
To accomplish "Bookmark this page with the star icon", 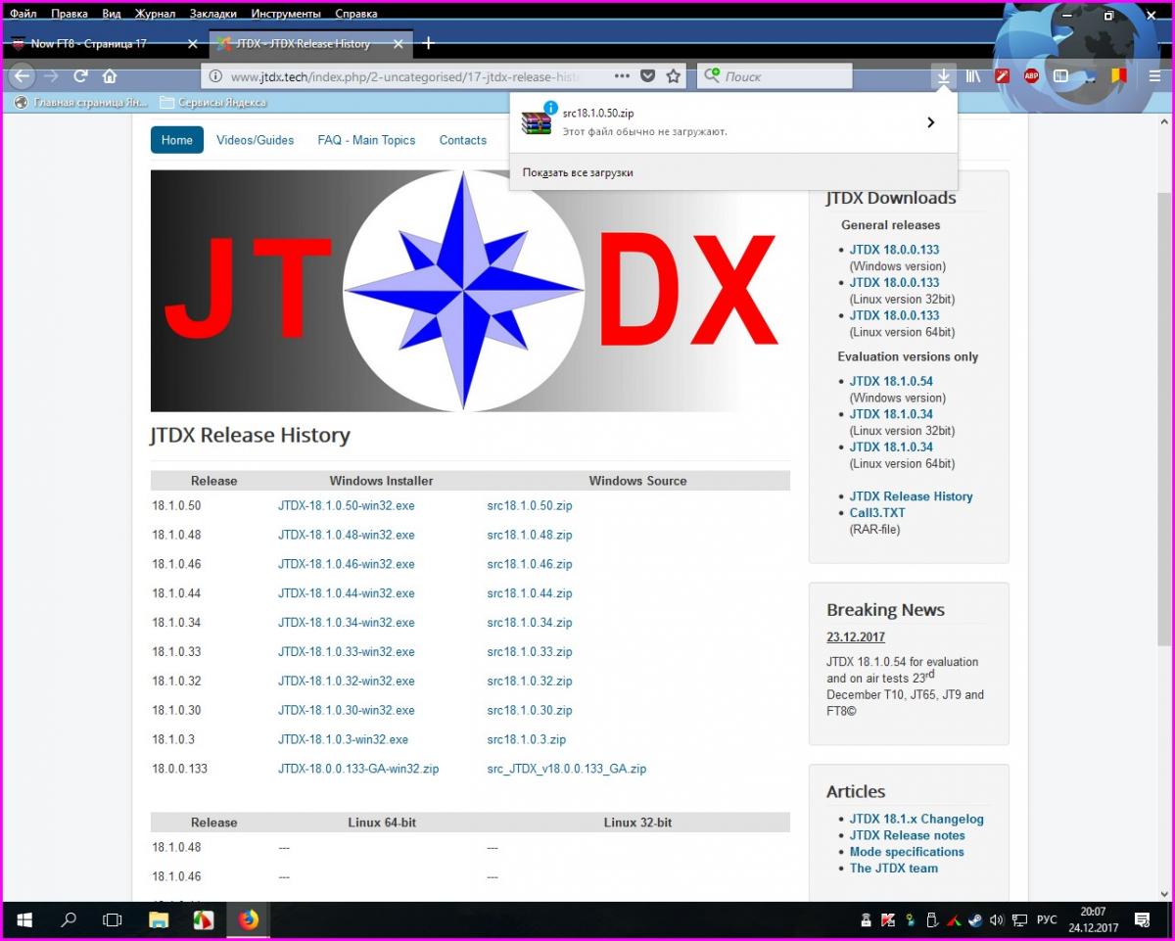I will coord(674,76).
